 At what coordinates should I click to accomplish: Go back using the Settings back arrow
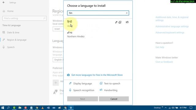4,2
